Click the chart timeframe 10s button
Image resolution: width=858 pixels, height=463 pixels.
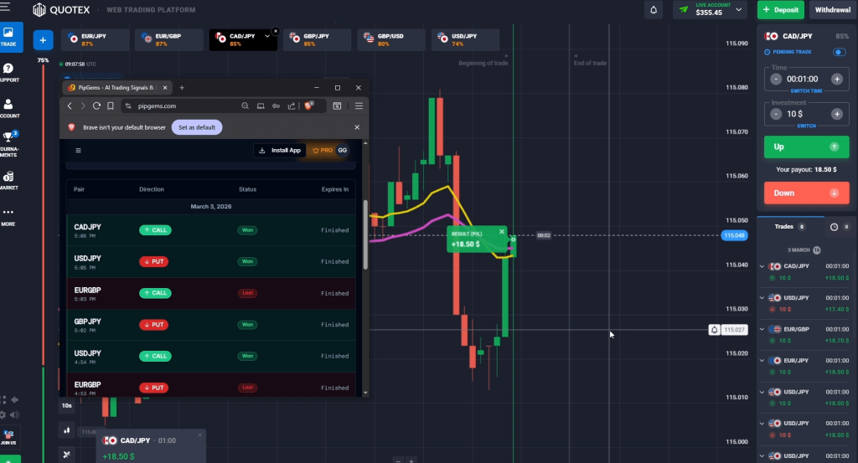67,405
